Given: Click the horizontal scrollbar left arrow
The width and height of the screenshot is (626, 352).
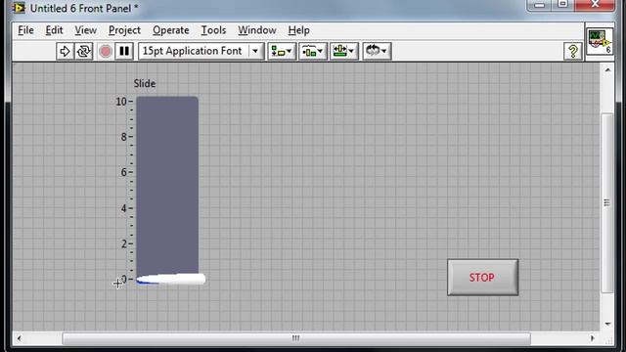Looking at the screenshot, I should tap(19, 338).
